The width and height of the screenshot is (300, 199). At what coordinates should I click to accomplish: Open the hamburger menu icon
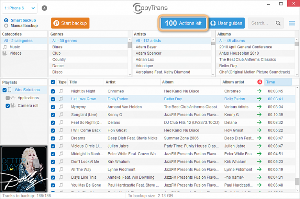point(292,23)
